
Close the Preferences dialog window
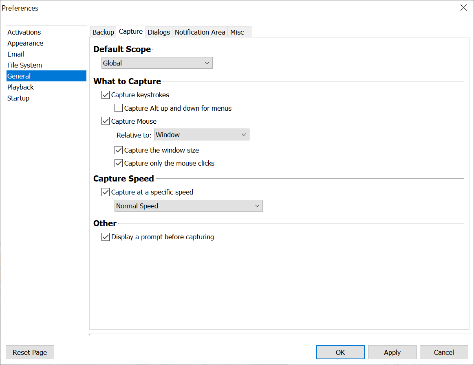(x=463, y=8)
